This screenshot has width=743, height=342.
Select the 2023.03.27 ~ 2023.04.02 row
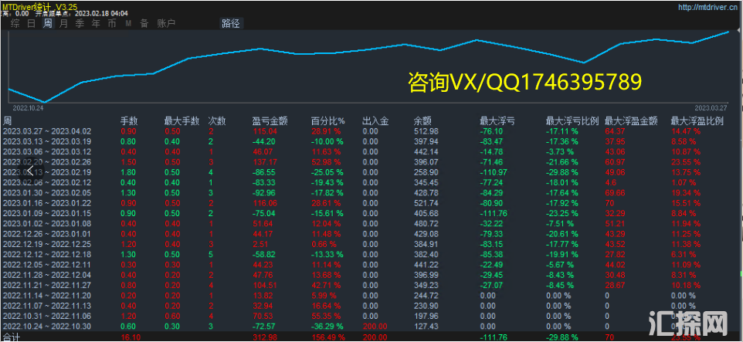pyautogui.click(x=47, y=131)
